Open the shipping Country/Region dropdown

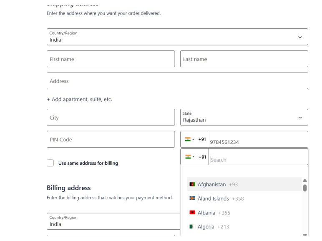tap(177, 37)
